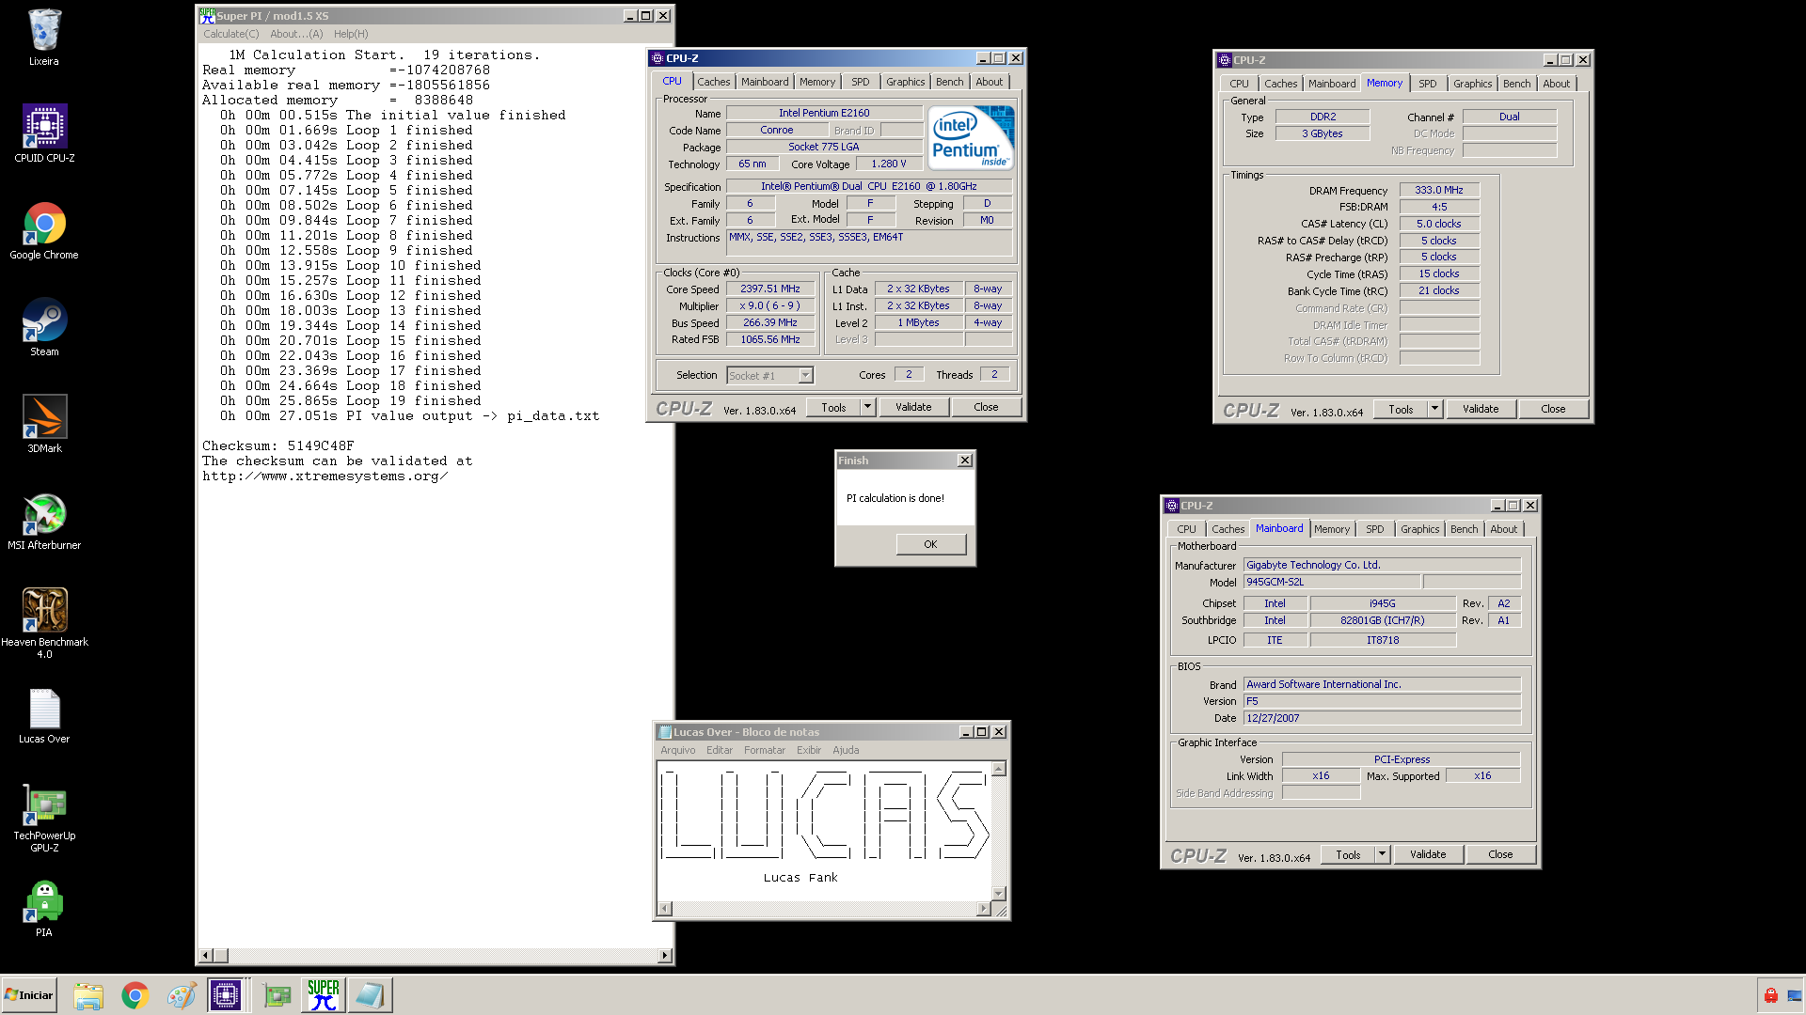
Task: Click the Intel Pentium inside logo
Action: (971, 137)
